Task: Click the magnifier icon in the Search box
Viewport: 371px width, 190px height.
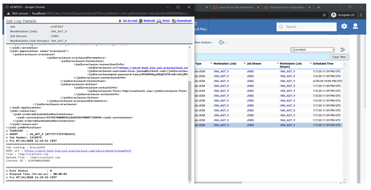Action: 281,27
